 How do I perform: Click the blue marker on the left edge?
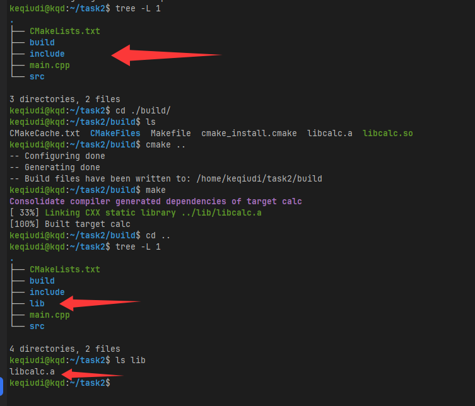(2, 385)
